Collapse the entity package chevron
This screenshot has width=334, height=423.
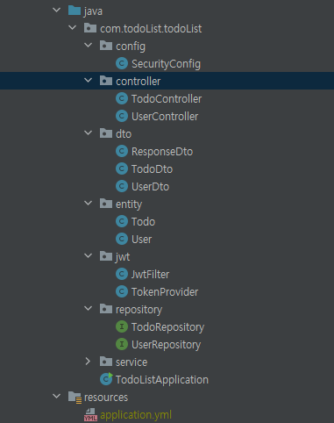pyautogui.click(x=88, y=204)
